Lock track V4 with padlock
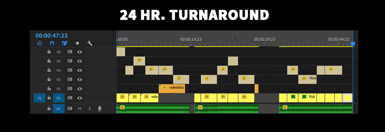 [49, 70]
